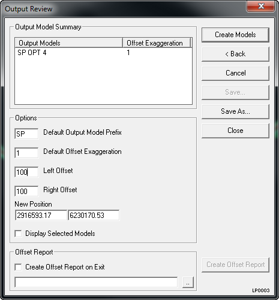The height and width of the screenshot is (300, 279).
Task: Tick Create Offset Report on Exit
Action: coord(18,267)
